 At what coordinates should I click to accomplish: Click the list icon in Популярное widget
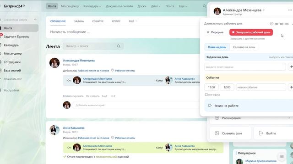[x=282, y=156]
